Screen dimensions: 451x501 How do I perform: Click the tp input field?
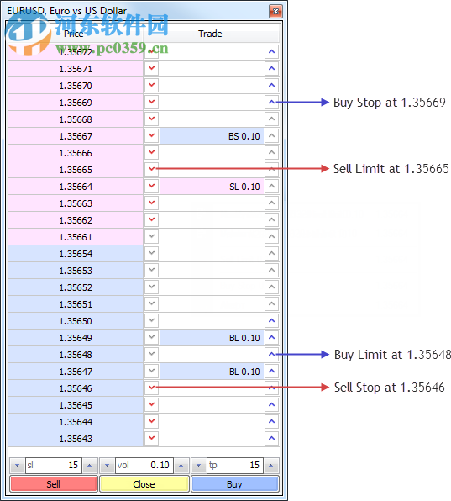pos(235,466)
